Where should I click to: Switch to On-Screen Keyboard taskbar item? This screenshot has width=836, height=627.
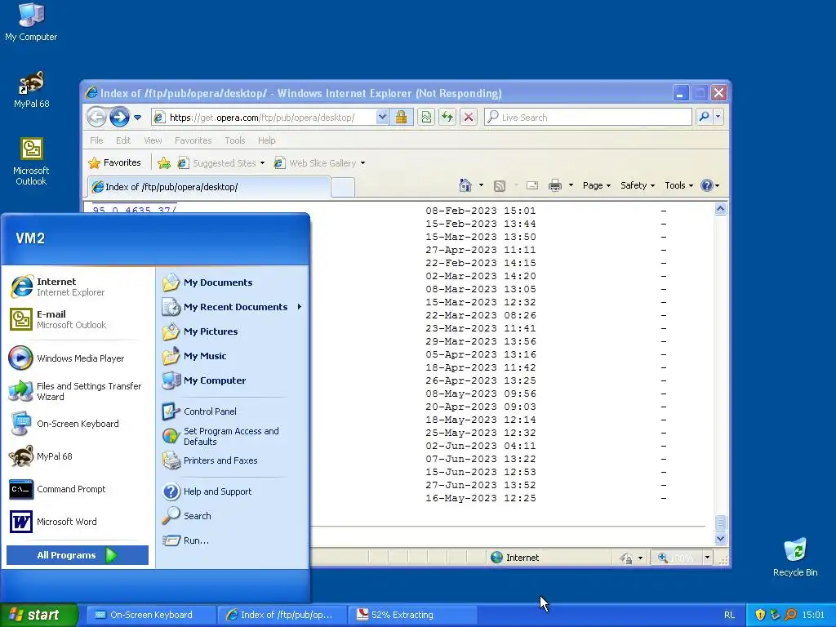pos(151,615)
